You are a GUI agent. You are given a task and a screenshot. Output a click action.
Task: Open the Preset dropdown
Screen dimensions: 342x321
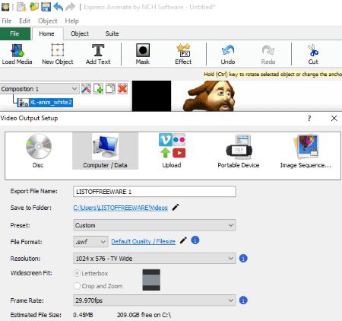coord(154,225)
